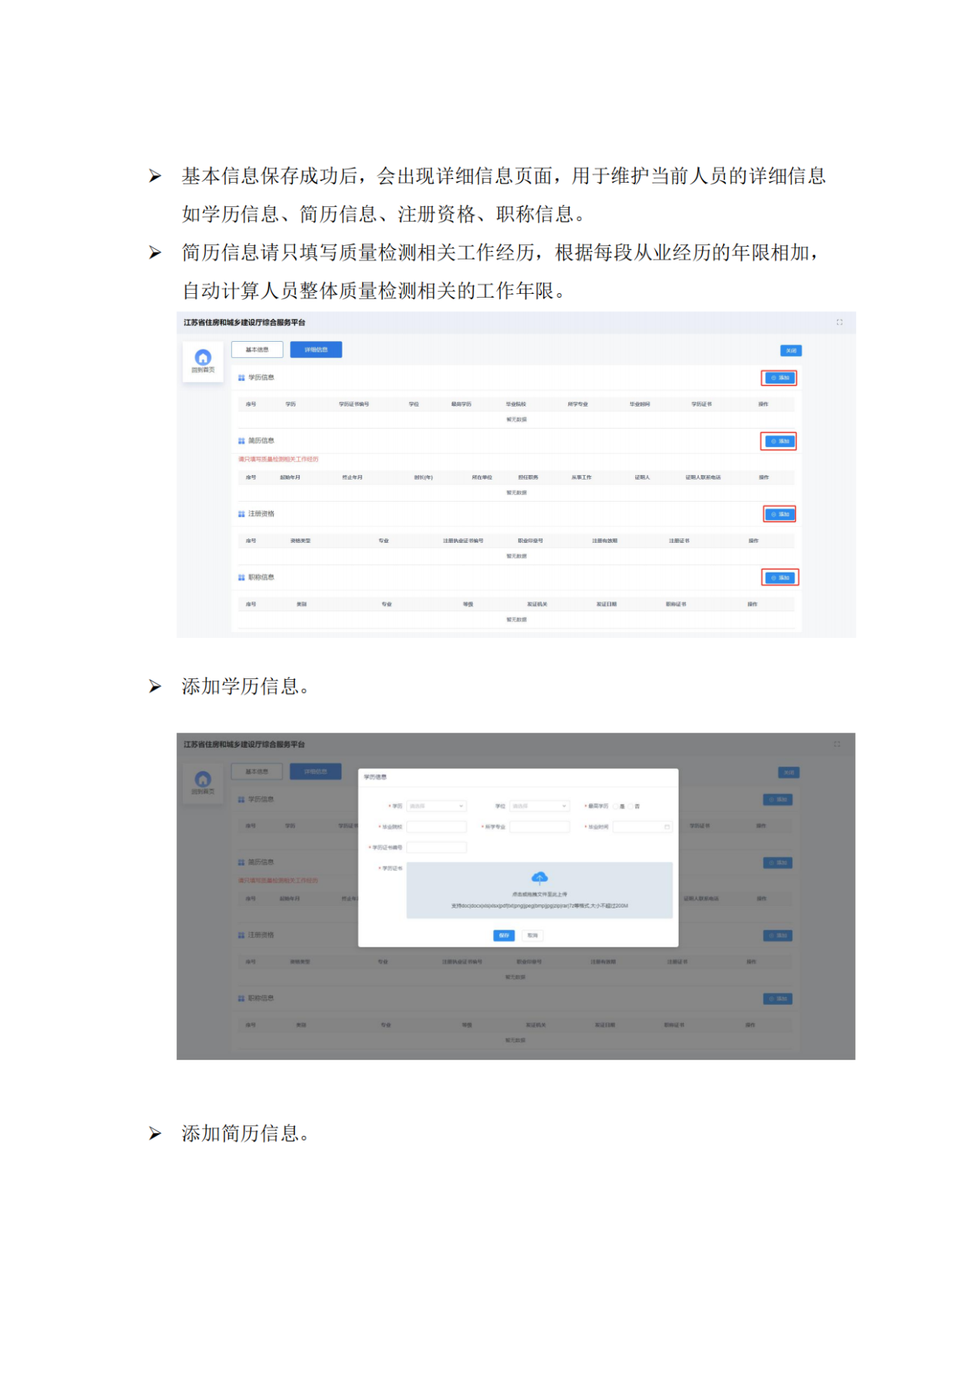974x1378 pixels.
Task: Click dimmed 添加 button in 职称信息 behind dialog
Action: point(778,999)
